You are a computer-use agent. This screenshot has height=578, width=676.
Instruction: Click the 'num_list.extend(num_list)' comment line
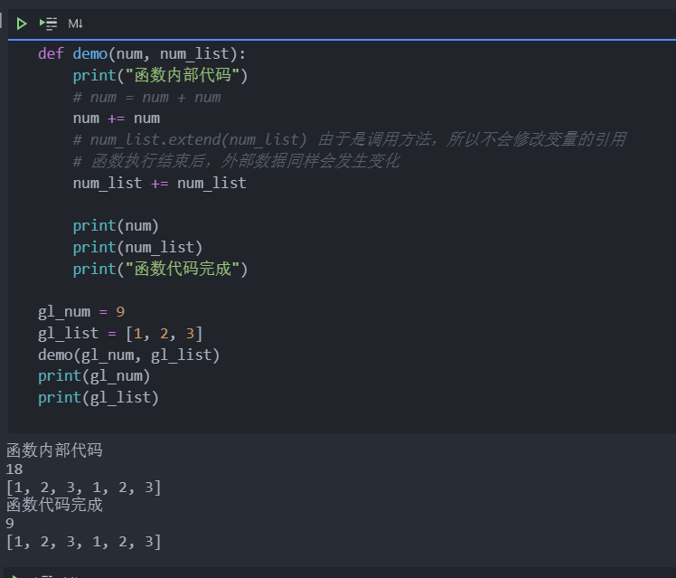[x=350, y=140]
